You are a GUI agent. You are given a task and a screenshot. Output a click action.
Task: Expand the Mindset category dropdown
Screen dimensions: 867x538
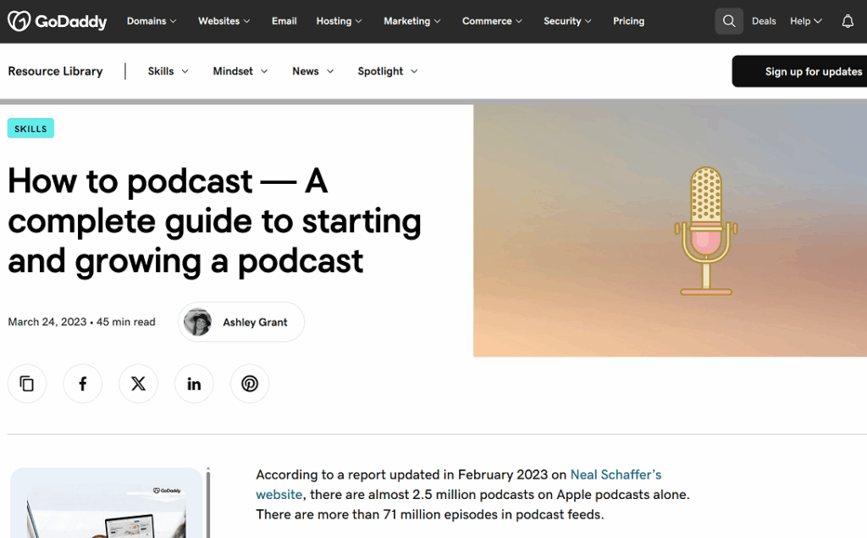coord(240,71)
